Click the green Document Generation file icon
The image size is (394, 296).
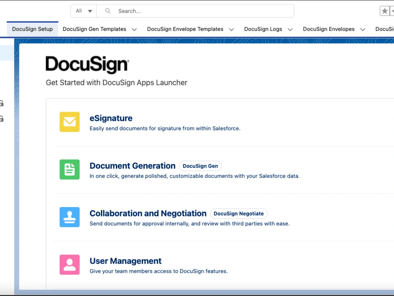click(x=69, y=169)
